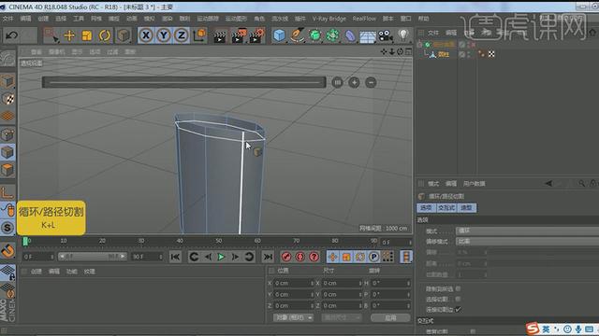The image size is (599, 336).
Task: Click the minus button beside viewport slider
Action: pos(371,82)
